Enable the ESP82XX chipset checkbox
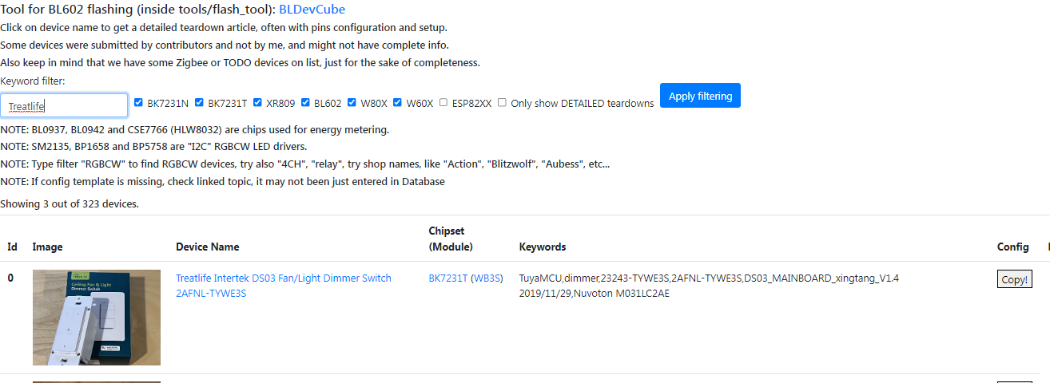 443,103
